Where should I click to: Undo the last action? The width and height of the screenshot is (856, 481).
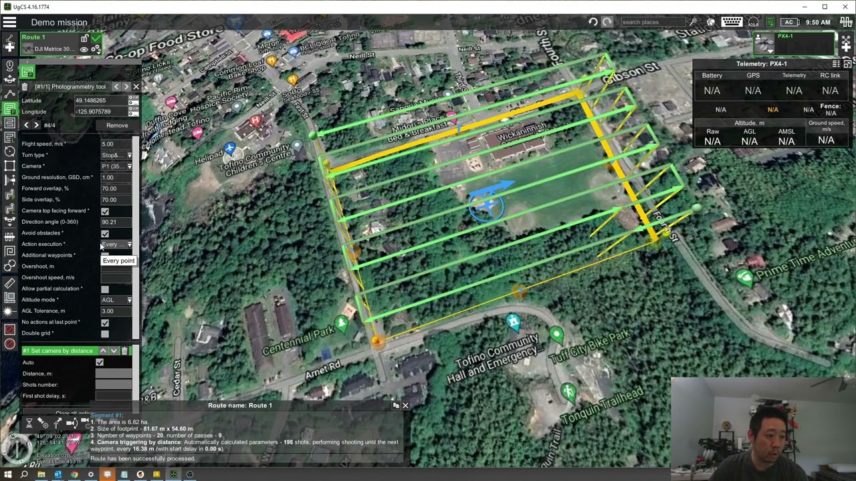pos(593,22)
